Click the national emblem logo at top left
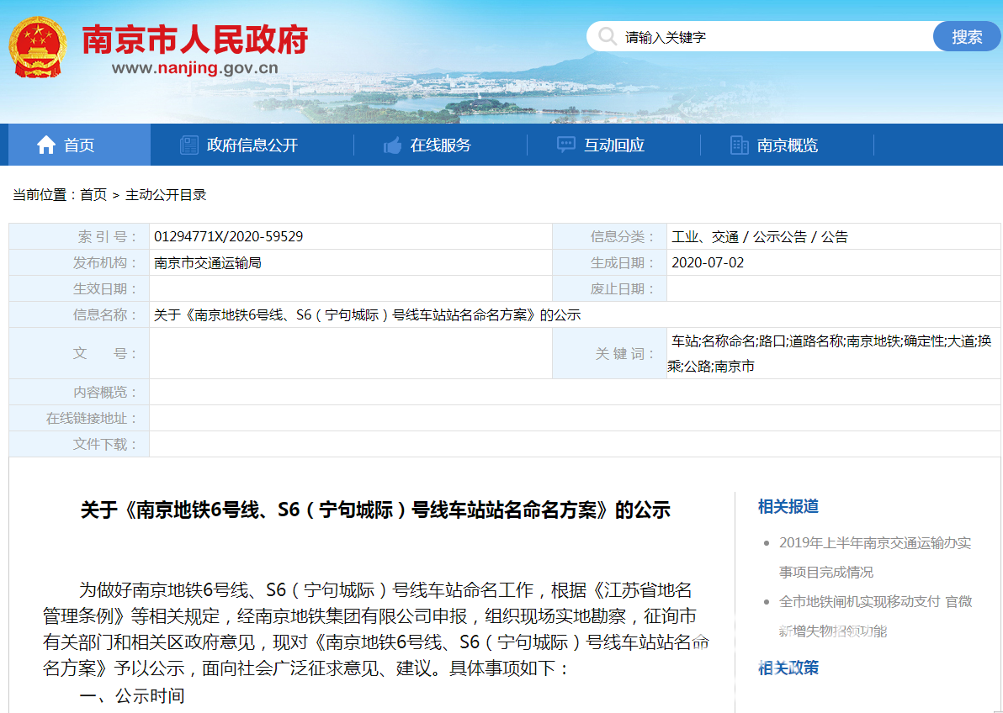The height and width of the screenshot is (713, 1003). pos(36,46)
